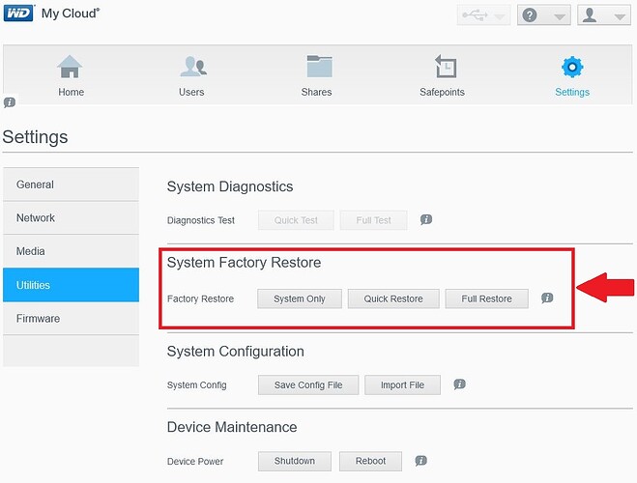Screen dimensions: 637x483
Task: Click the Settings page heading
Action: click(35, 137)
